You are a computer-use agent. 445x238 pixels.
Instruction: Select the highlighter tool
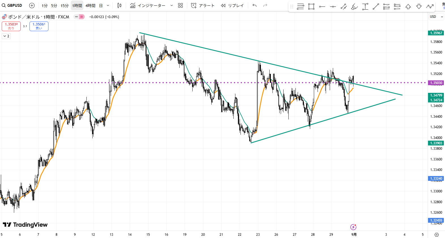click(354, 7)
